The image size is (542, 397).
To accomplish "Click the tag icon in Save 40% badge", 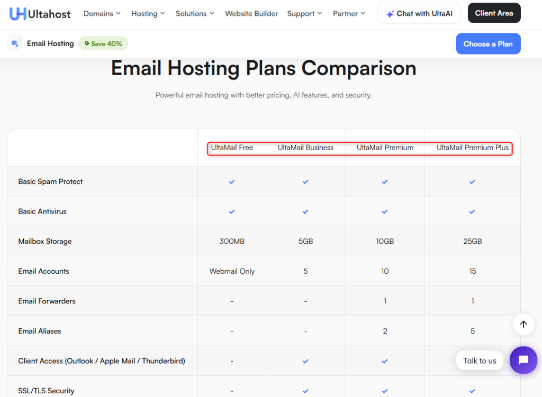I will 87,43.
